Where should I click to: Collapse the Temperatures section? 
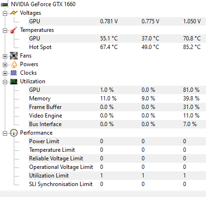[5, 30]
